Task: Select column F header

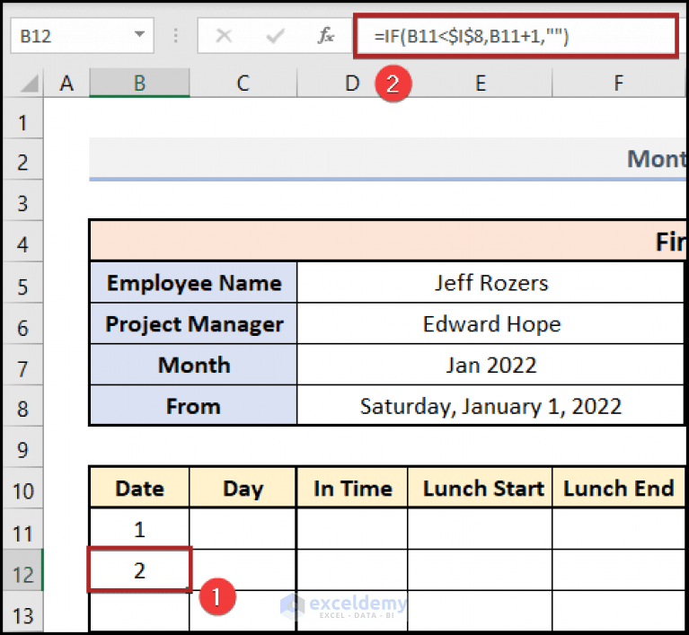Action: click(618, 83)
